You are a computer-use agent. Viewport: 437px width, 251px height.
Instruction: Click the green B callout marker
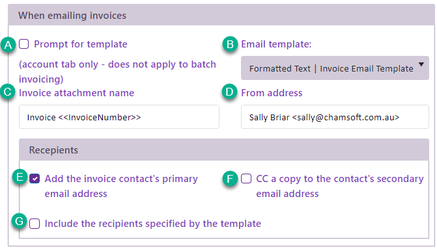pos(230,44)
